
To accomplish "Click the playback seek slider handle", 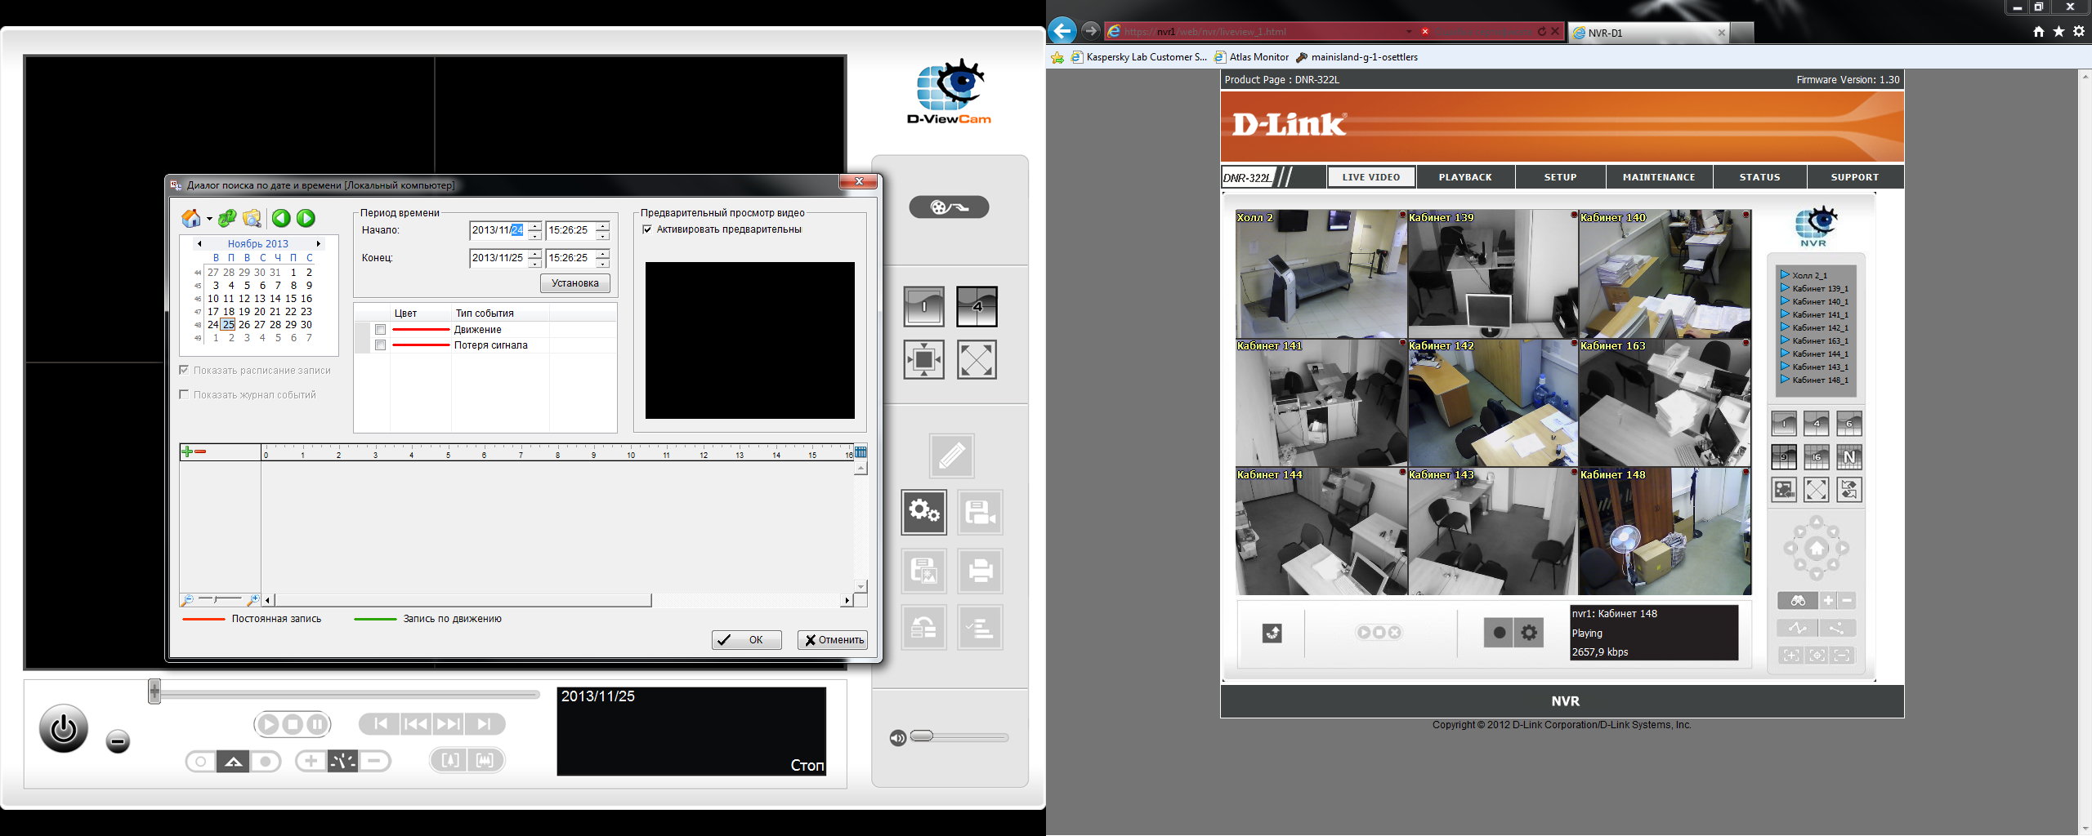I will [x=154, y=691].
